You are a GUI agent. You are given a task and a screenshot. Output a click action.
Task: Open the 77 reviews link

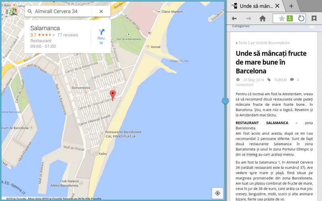pyautogui.click(x=68, y=35)
